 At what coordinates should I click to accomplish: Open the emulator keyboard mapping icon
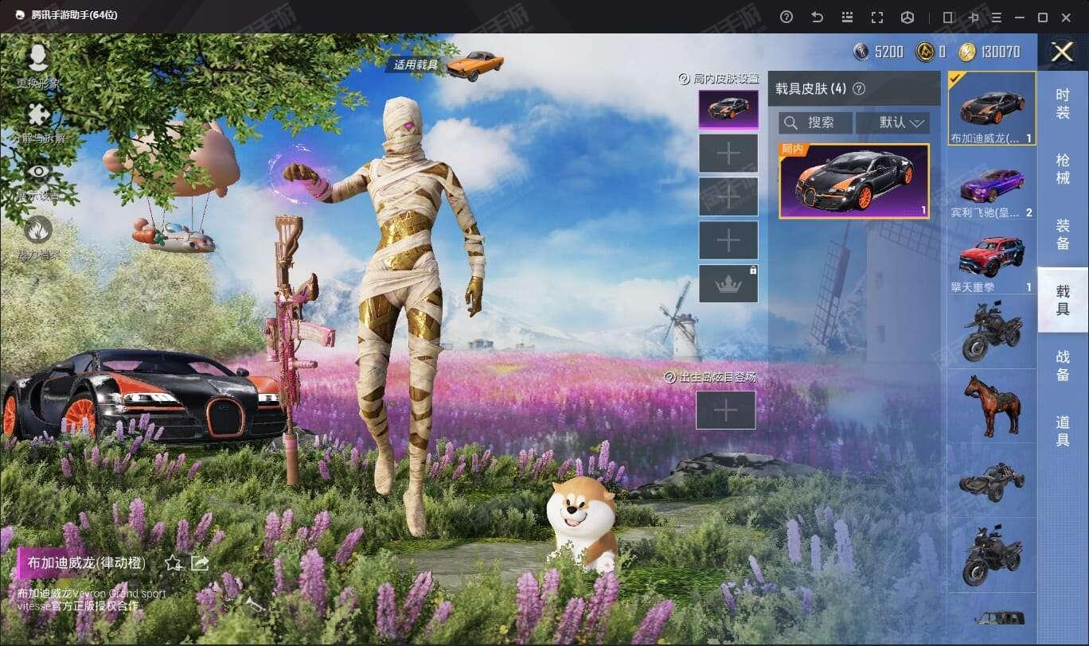click(847, 17)
